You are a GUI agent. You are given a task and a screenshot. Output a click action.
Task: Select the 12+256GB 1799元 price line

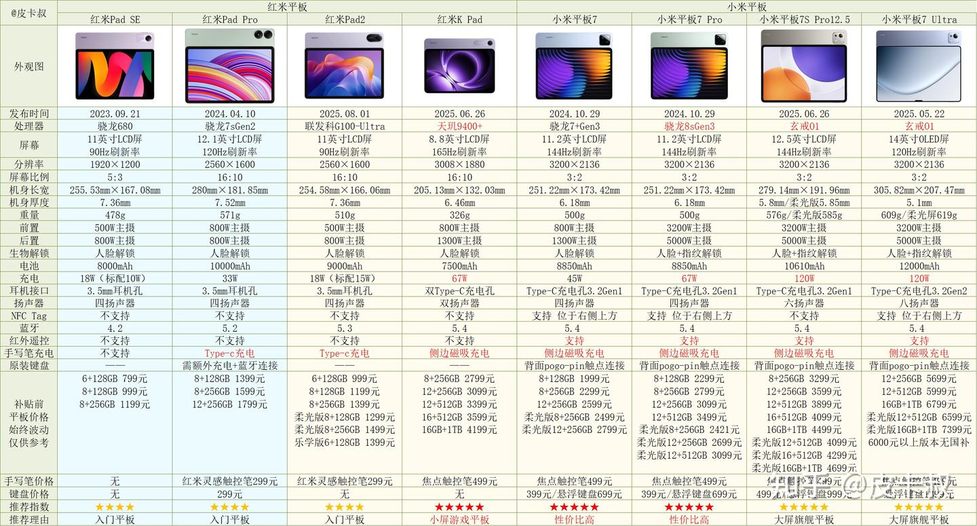[x=229, y=405]
